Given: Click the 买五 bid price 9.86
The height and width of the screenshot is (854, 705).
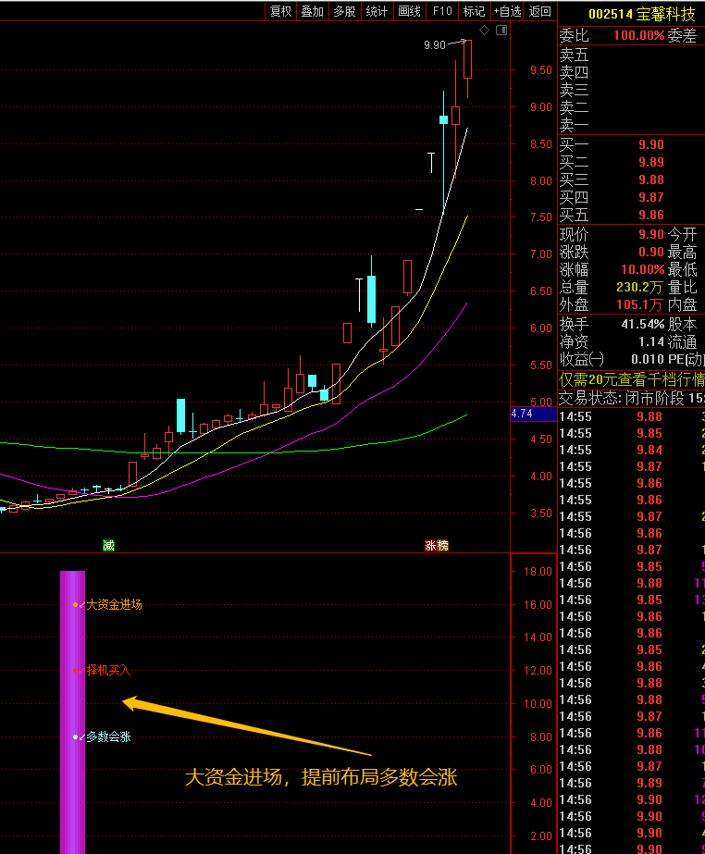Looking at the screenshot, I should [x=651, y=216].
